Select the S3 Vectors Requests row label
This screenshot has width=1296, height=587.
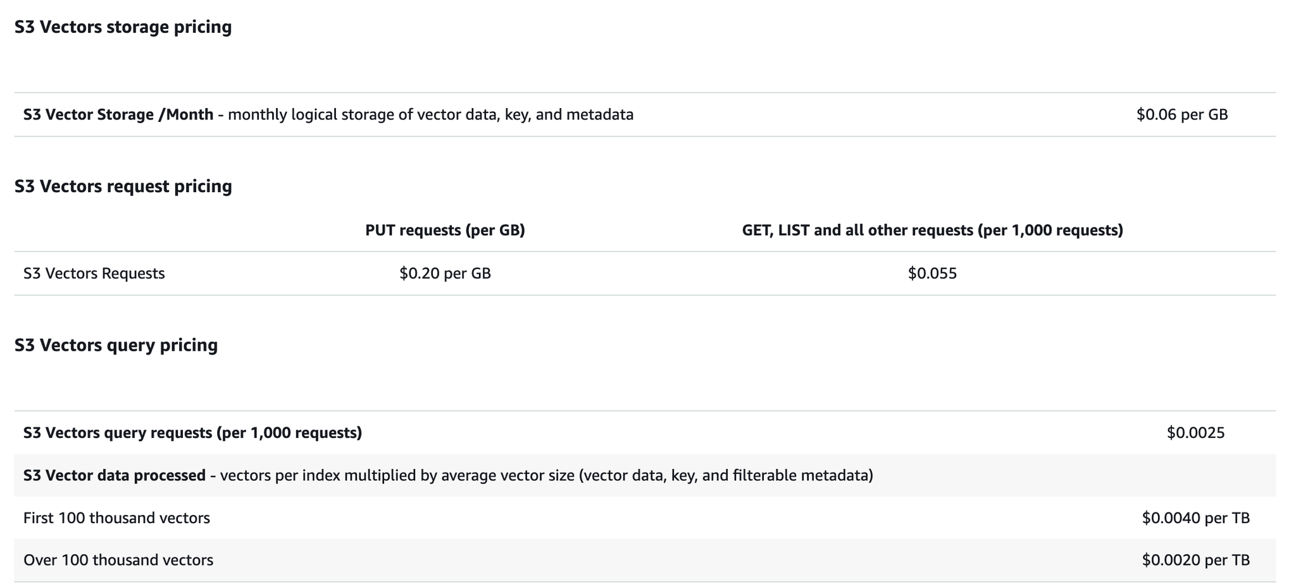pyautogui.click(x=94, y=273)
